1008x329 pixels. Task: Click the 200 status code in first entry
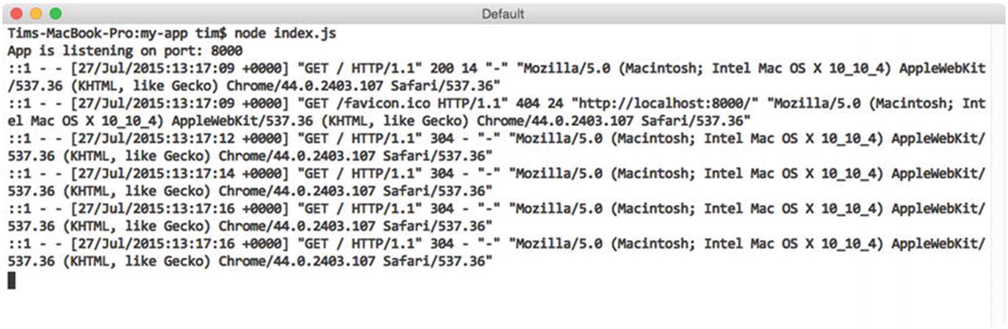click(442, 68)
